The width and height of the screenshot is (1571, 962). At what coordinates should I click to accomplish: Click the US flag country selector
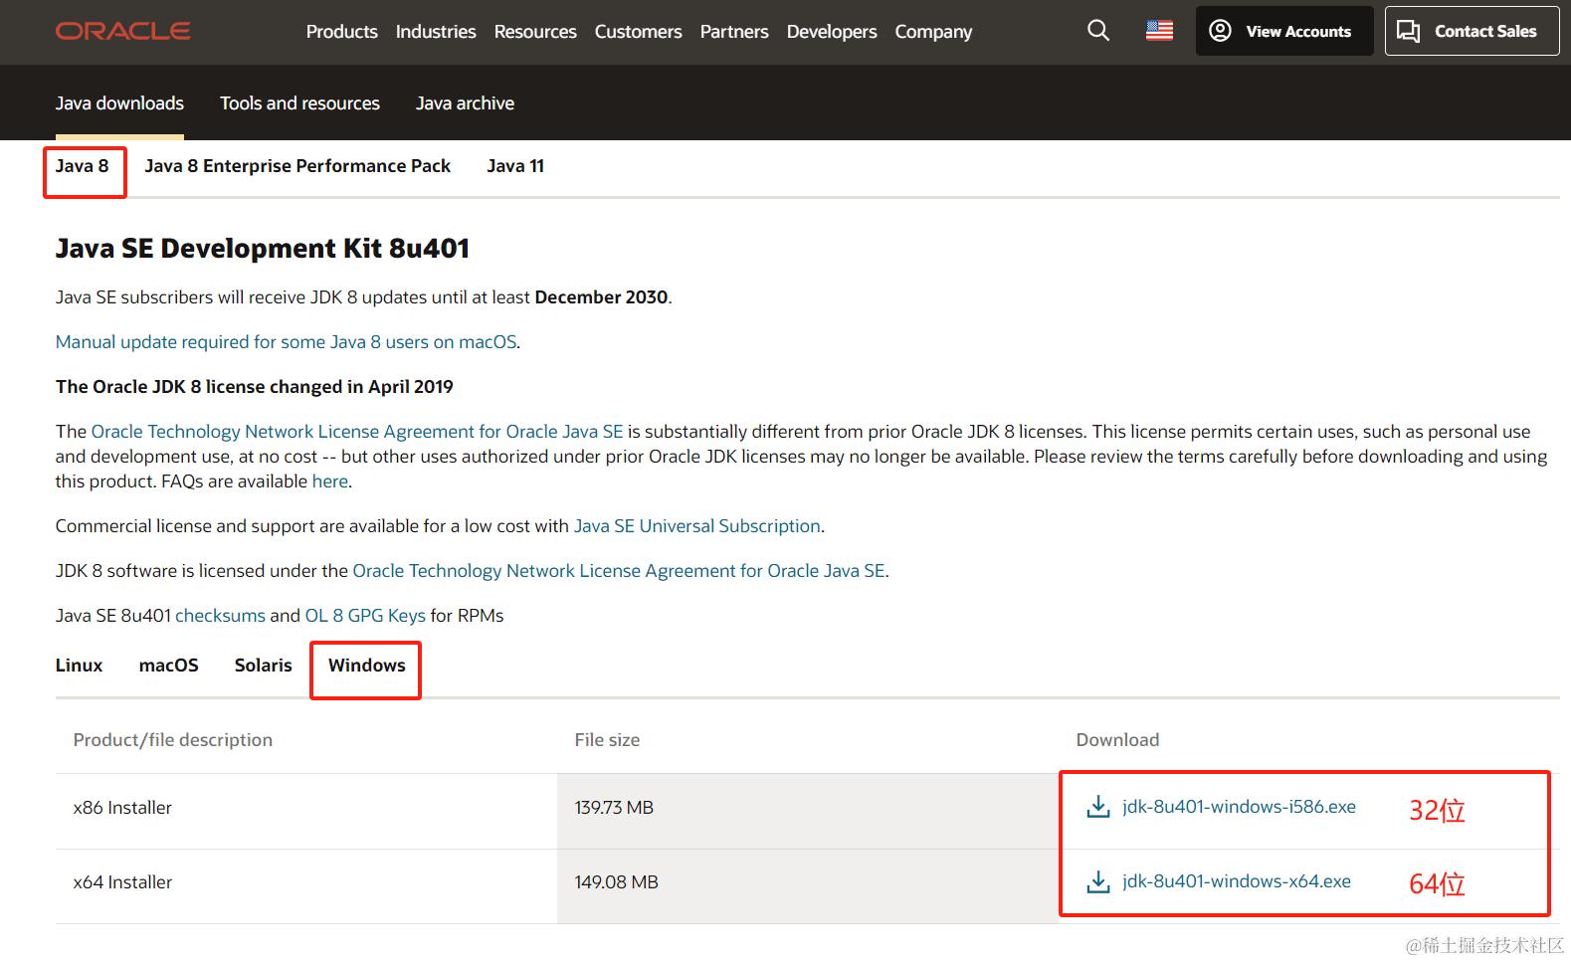coord(1159,31)
